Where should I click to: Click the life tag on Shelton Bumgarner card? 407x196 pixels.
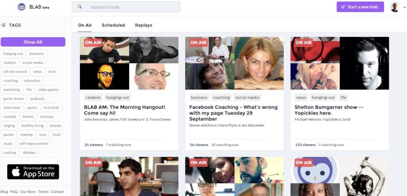point(343,98)
